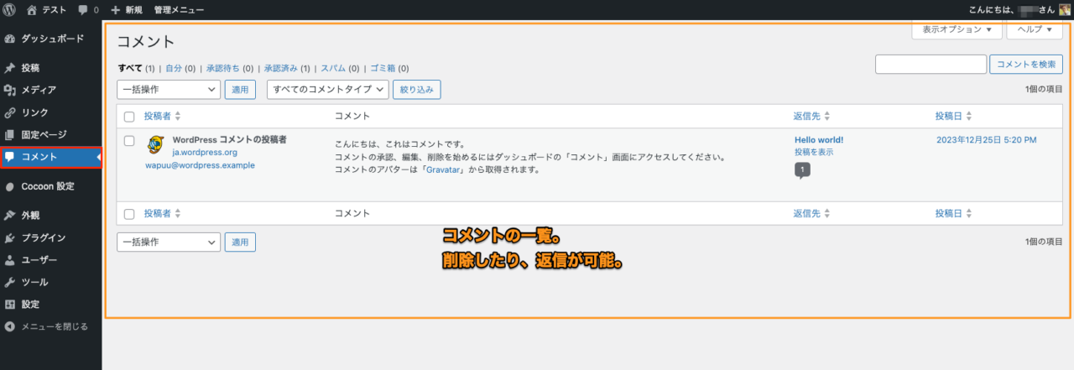Screen dimensions: 1074x370
Task: Focus the comment search field
Action: 931,64
